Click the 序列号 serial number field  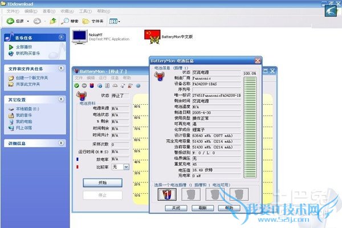217,89
